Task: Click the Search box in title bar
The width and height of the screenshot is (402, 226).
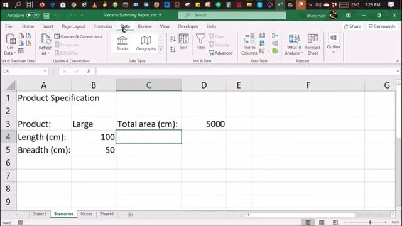Action: coord(232,15)
